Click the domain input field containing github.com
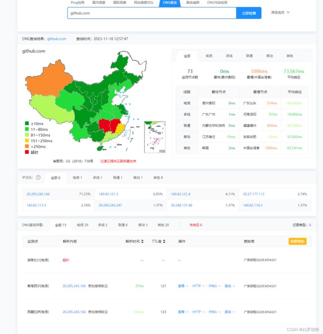The height and width of the screenshot is (334, 323). click(152, 13)
